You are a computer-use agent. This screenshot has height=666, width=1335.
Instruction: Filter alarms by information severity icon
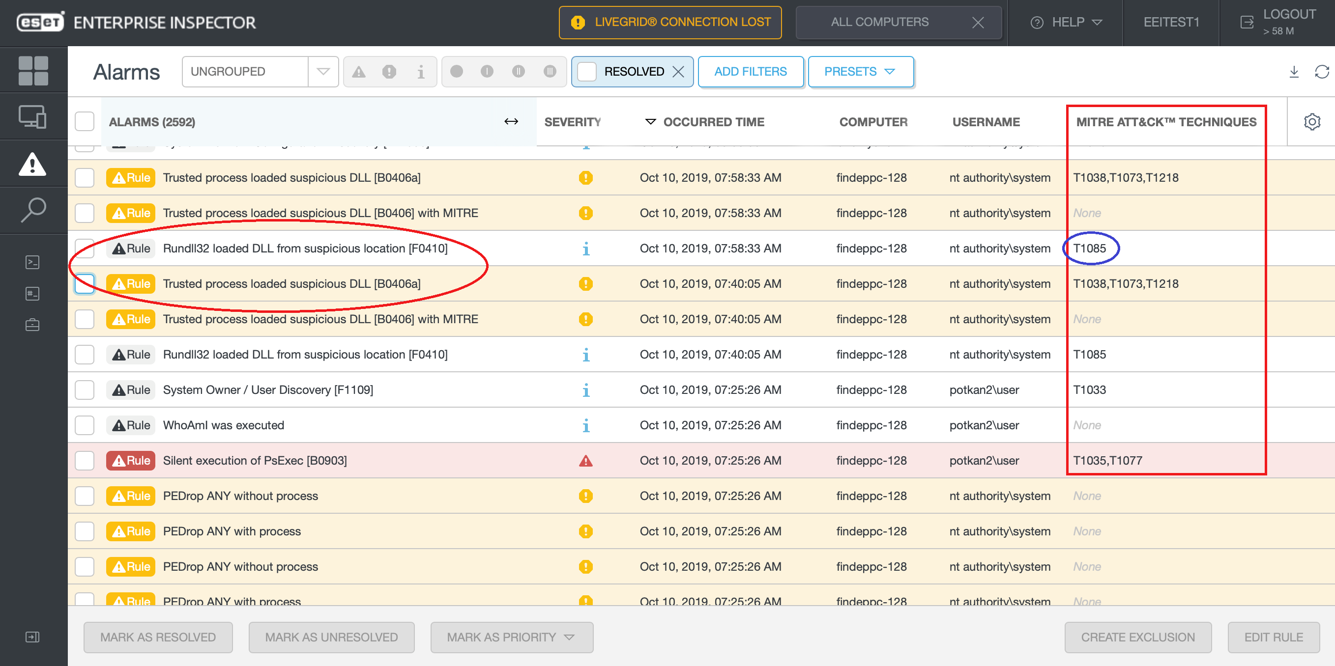tap(420, 72)
